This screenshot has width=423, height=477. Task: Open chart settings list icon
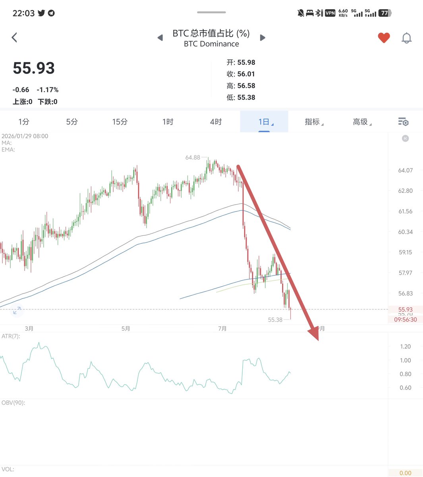pos(403,122)
